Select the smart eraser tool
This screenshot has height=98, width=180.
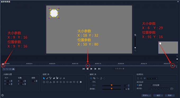click(x=57, y=78)
